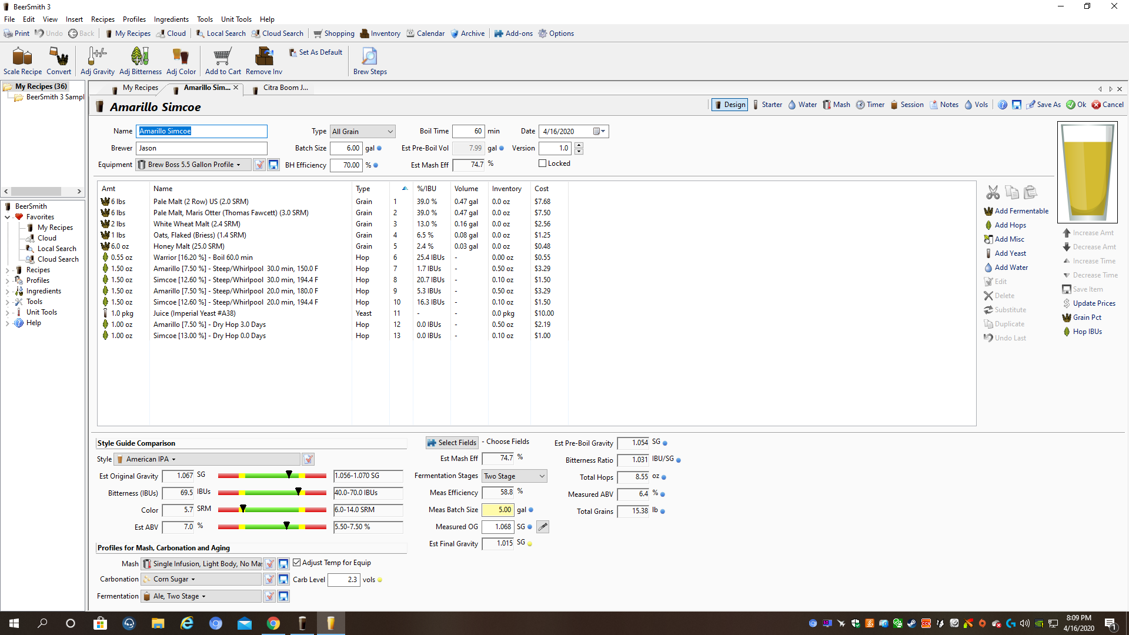Open the Ingredients menu
Screen dimensions: 1129x635
pos(171,19)
